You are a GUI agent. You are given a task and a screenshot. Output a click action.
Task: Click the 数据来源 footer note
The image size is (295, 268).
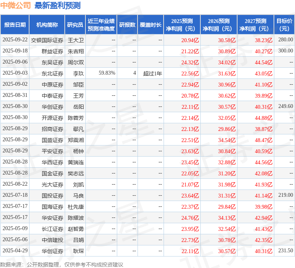(62, 265)
